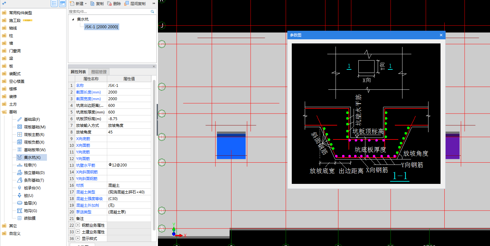Open the 梁 category folder
The width and height of the screenshot is (490, 246).
click(x=4, y=58)
